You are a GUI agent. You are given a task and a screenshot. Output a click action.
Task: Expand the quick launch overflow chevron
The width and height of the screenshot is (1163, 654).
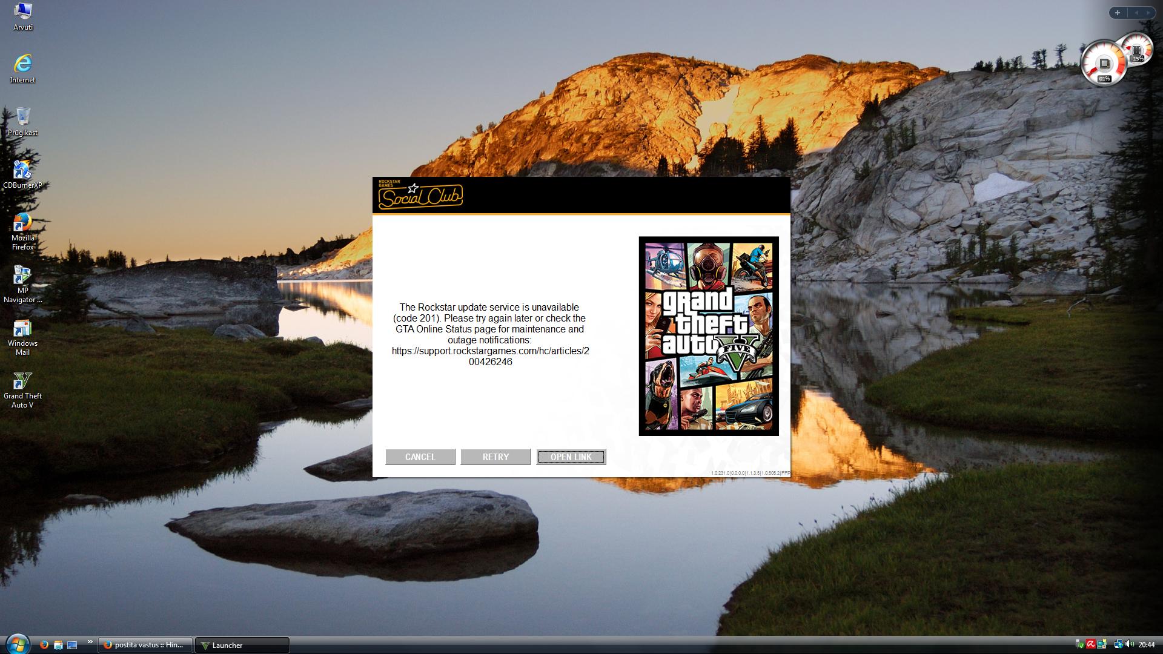(90, 642)
